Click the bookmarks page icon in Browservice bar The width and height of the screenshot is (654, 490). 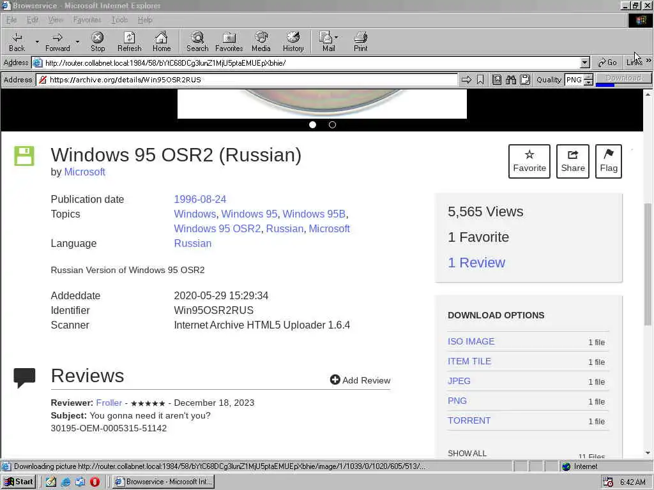[x=497, y=80]
